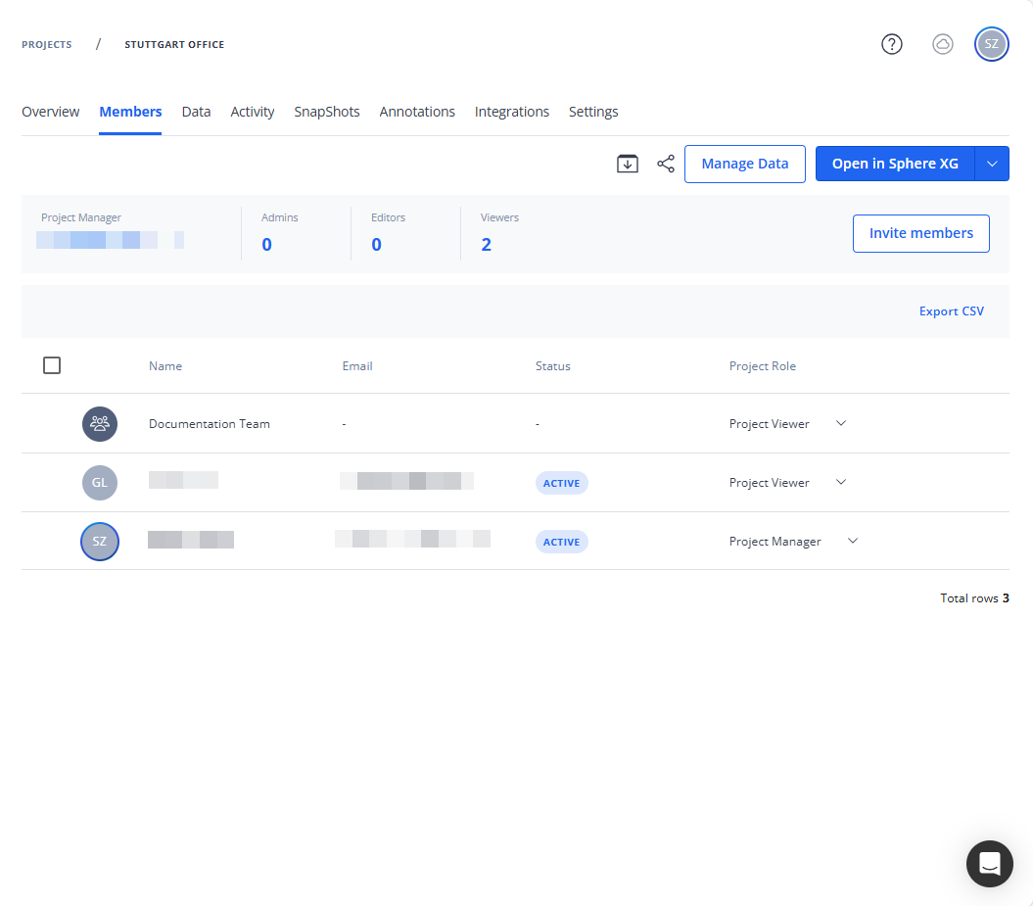
Task: Go to the Settings tab
Action: (593, 112)
